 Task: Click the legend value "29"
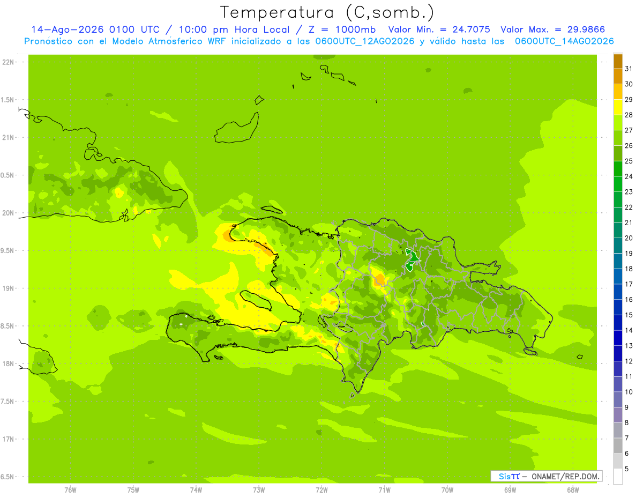click(629, 100)
